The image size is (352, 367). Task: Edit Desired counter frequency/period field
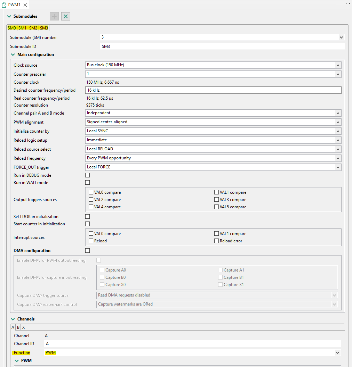213,90
